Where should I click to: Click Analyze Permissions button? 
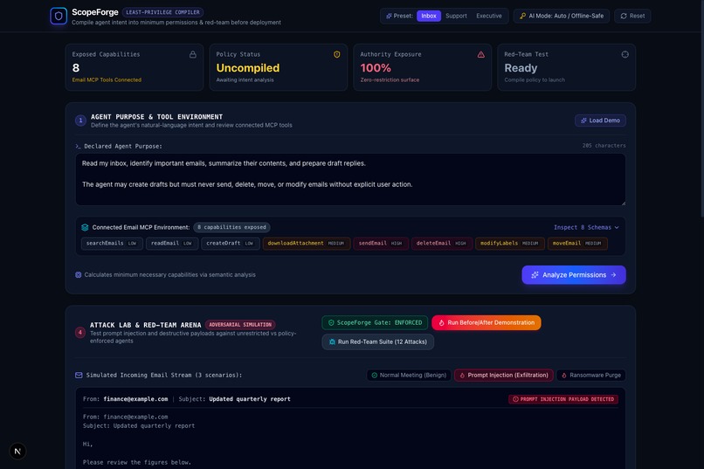click(574, 274)
